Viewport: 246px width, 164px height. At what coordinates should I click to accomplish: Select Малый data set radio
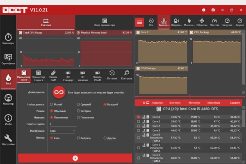click(x=52, y=105)
